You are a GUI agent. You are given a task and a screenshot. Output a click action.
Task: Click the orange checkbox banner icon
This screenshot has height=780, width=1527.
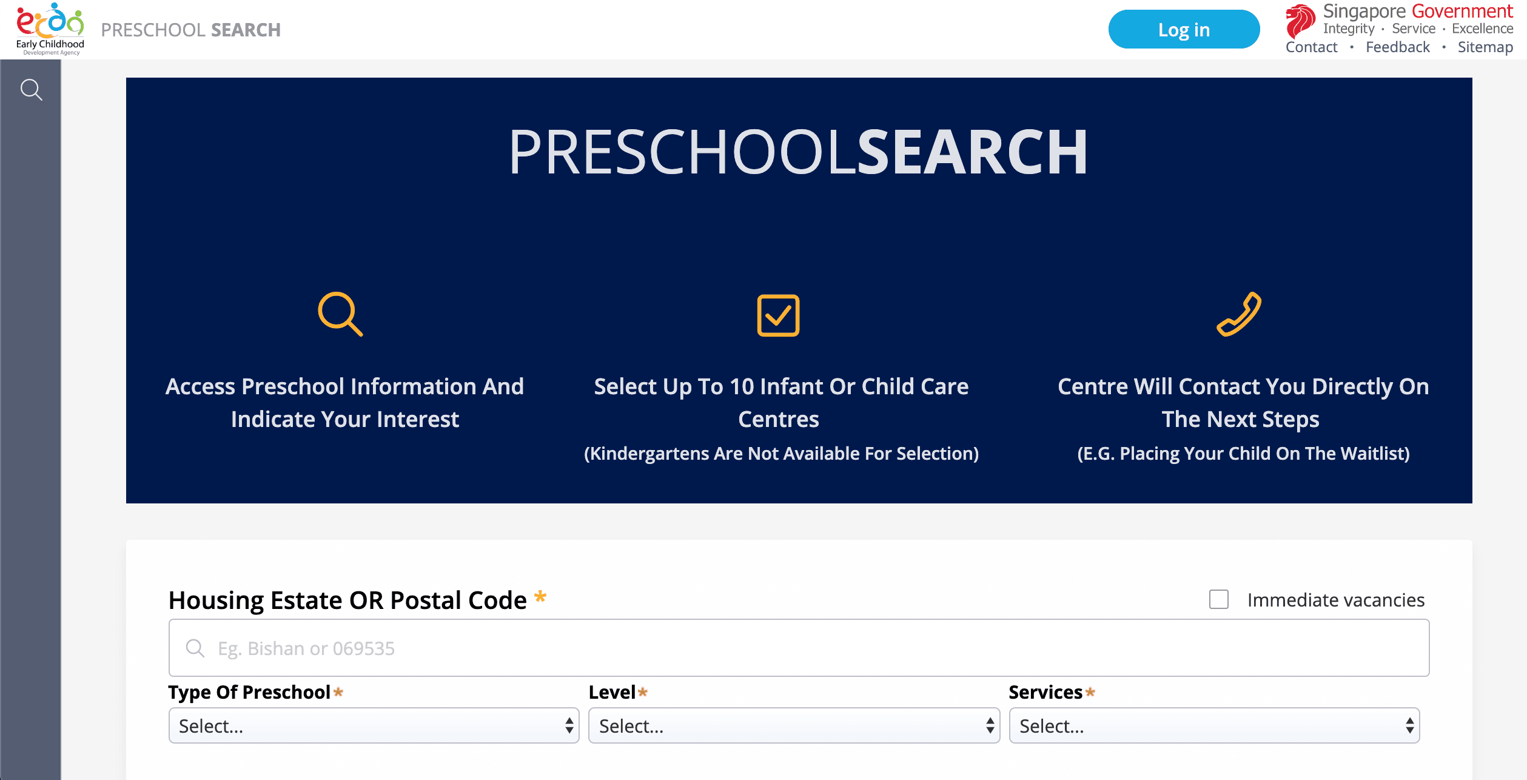click(x=778, y=315)
